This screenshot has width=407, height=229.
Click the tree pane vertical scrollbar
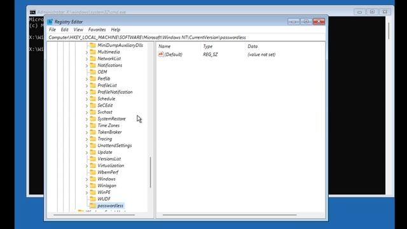(150, 172)
